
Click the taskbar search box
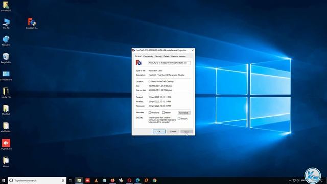37,180
